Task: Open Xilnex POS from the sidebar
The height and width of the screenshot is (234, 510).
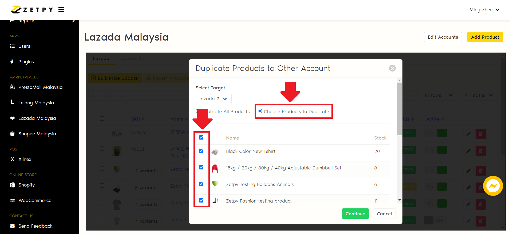Action: (25, 159)
